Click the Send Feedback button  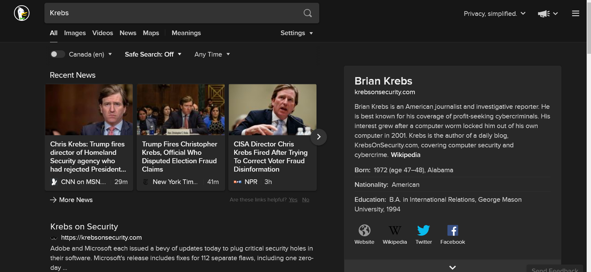pos(555,269)
